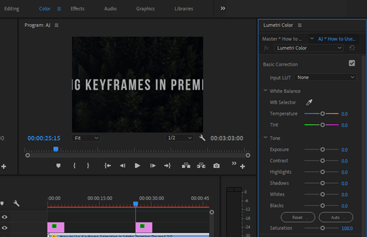Show more workspaces with the double chevron
The width and height of the screenshot is (367, 237).
point(223,9)
